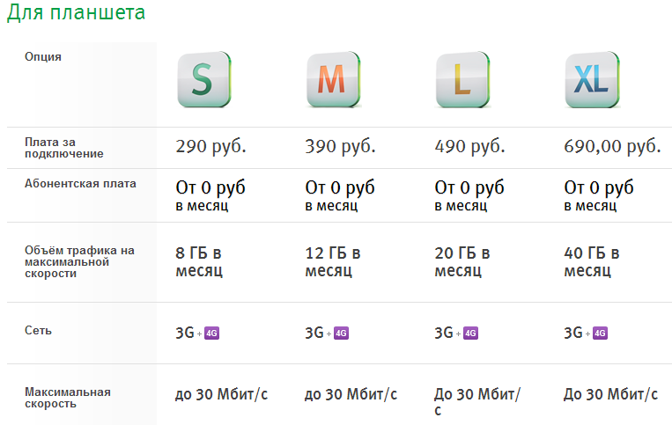
Task: Click the 'Максимальная скорость' row label
Action: (x=68, y=398)
